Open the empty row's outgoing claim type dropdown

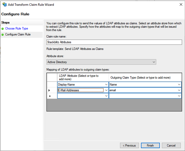(179, 96)
